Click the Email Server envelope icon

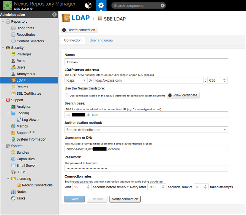point(13,166)
